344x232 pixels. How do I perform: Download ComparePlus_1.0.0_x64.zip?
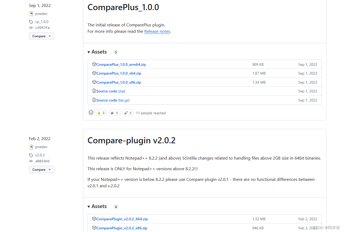[x=118, y=73]
